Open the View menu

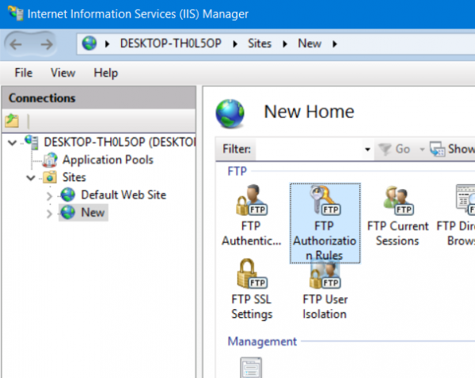point(63,73)
